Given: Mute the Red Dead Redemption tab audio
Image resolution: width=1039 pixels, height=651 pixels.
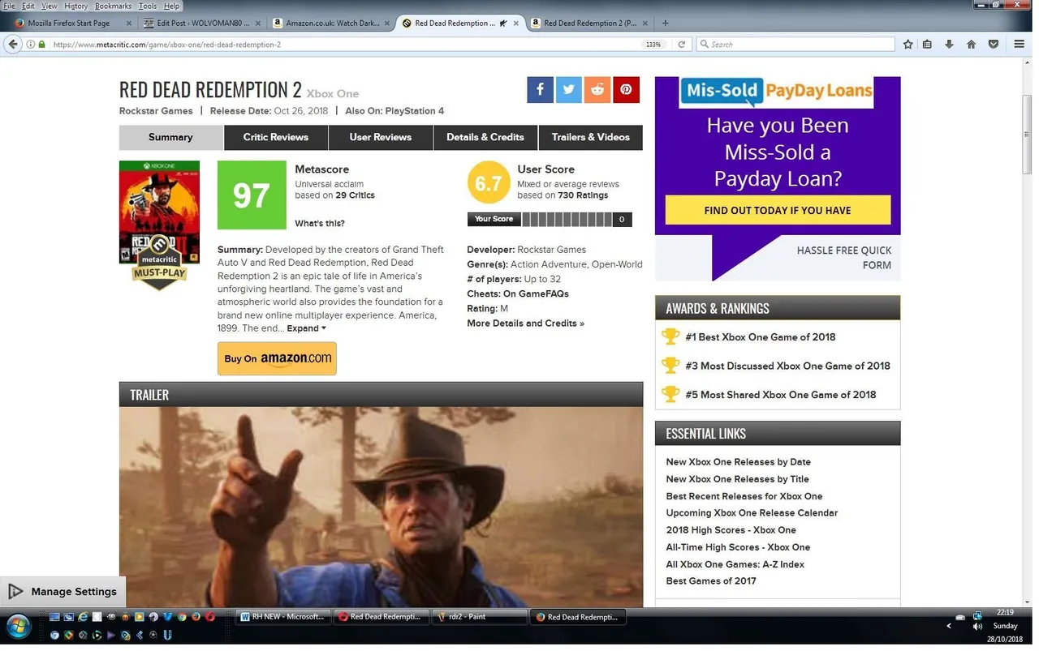Looking at the screenshot, I should coord(503,24).
